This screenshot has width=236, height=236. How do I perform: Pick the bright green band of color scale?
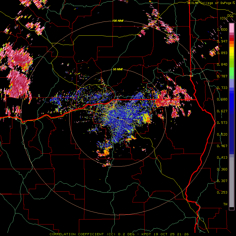pos(232,72)
